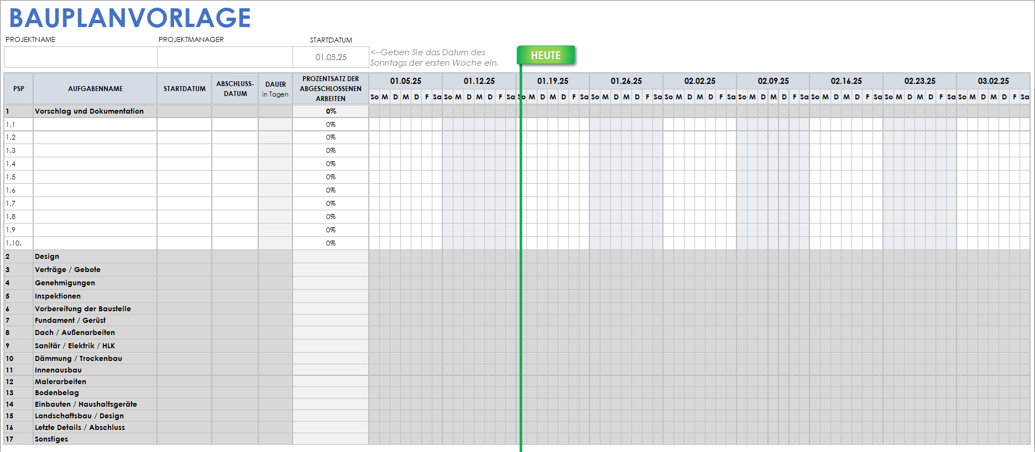The image size is (1035, 452).
Task: Click week header 02.09.25
Action: (x=773, y=81)
